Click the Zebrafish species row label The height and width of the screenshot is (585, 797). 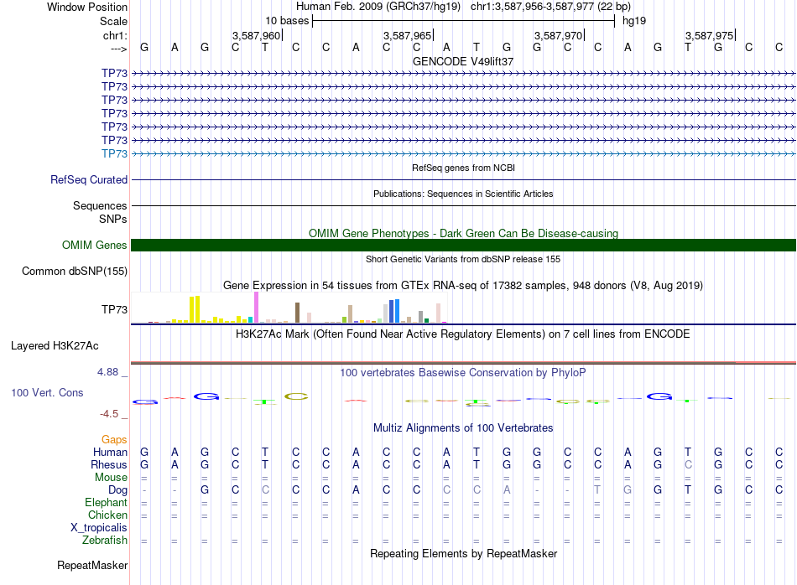tap(105, 540)
